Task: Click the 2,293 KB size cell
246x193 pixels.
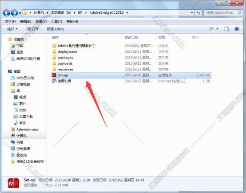Action: (203, 75)
